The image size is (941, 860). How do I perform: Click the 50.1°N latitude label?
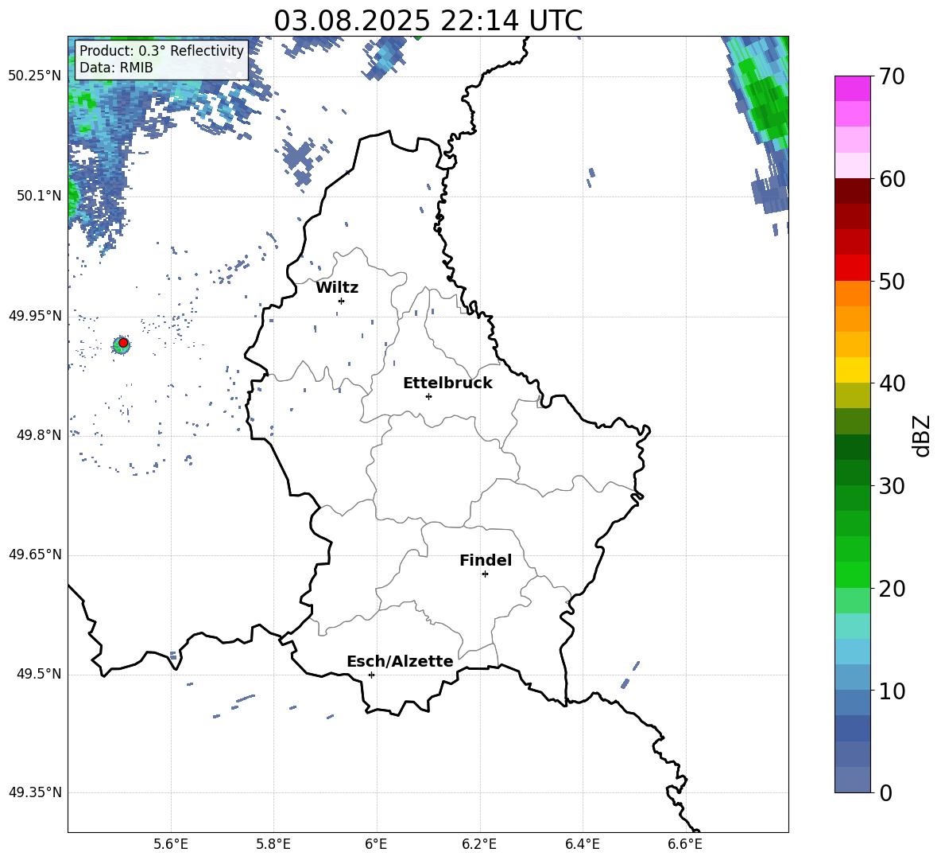(x=39, y=196)
